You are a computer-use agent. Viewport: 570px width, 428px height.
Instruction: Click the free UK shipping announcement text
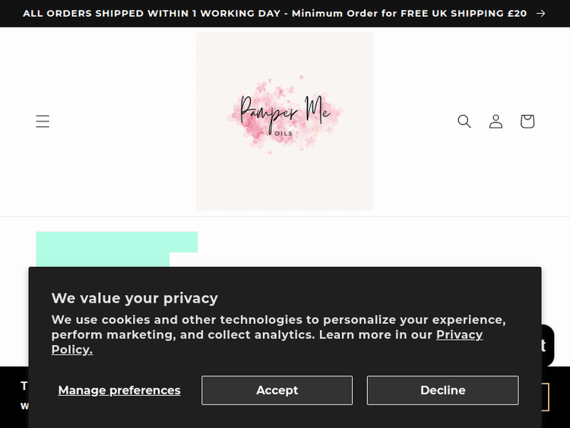(x=274, y=14)
